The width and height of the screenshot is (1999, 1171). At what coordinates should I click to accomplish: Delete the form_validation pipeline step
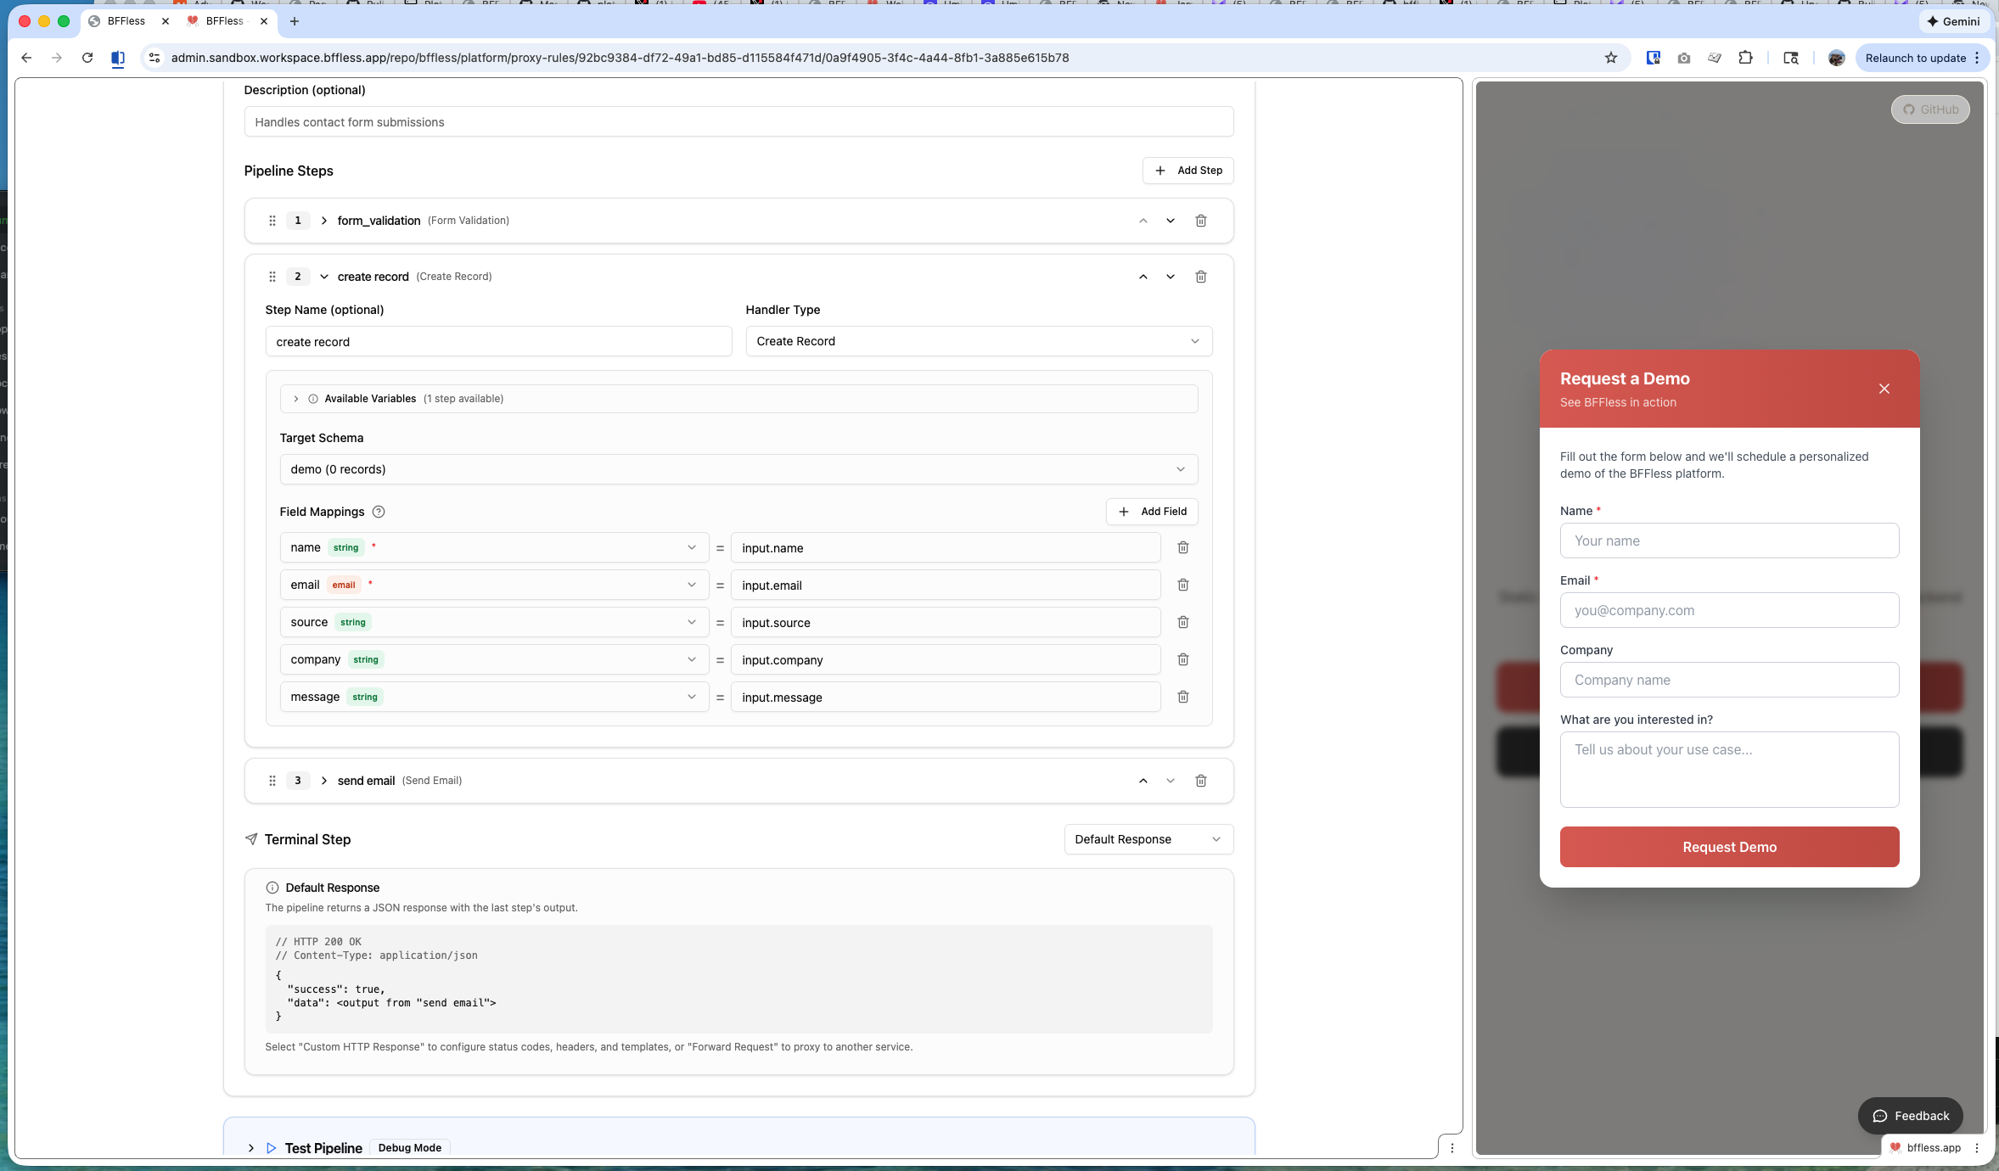[x=1200, y=221]
